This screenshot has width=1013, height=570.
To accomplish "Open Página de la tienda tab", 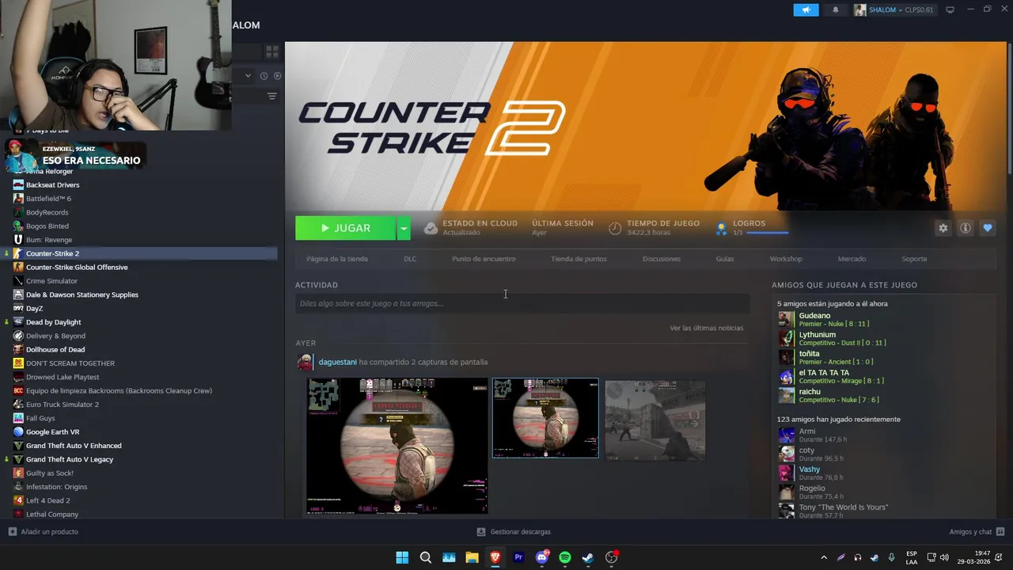I will tap(337, 259).
